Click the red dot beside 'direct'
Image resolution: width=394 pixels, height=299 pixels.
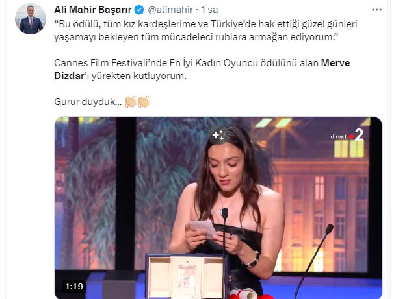point(351,137)
